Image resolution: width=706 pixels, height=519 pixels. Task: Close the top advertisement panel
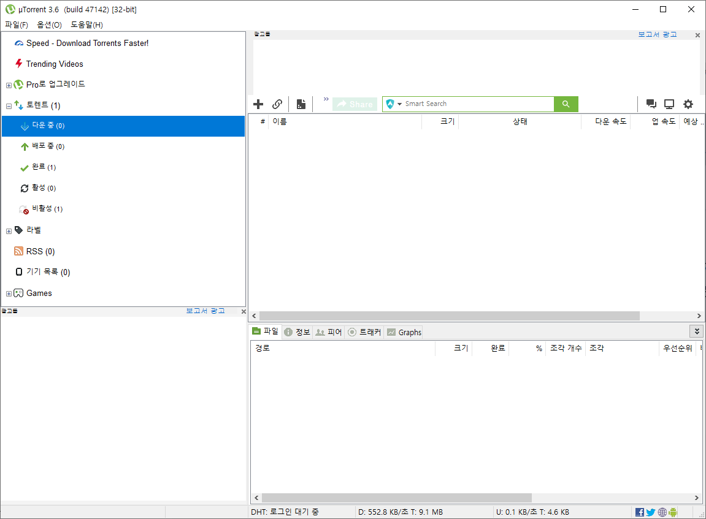point(697,35)
